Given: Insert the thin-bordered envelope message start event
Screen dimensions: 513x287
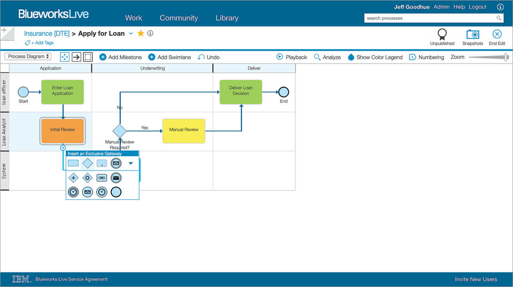Looking at the screenshot, I should point(88,192).
